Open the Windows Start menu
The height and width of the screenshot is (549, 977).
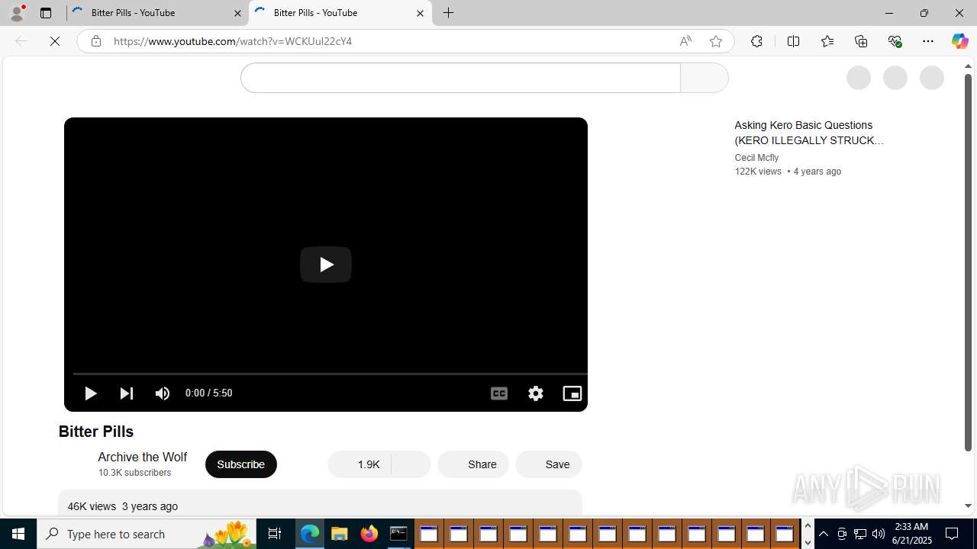(x=18, y=534)
